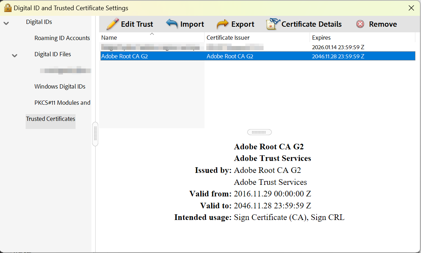The height and width of the screenshot is (253, 421).
Task: Collapse the Digital ID Files section
Action: click(14, 56)
